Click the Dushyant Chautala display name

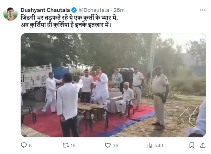45,10
